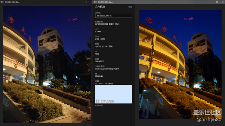
Task: Close the file info panel via 关闭
Action: point(130,7)
